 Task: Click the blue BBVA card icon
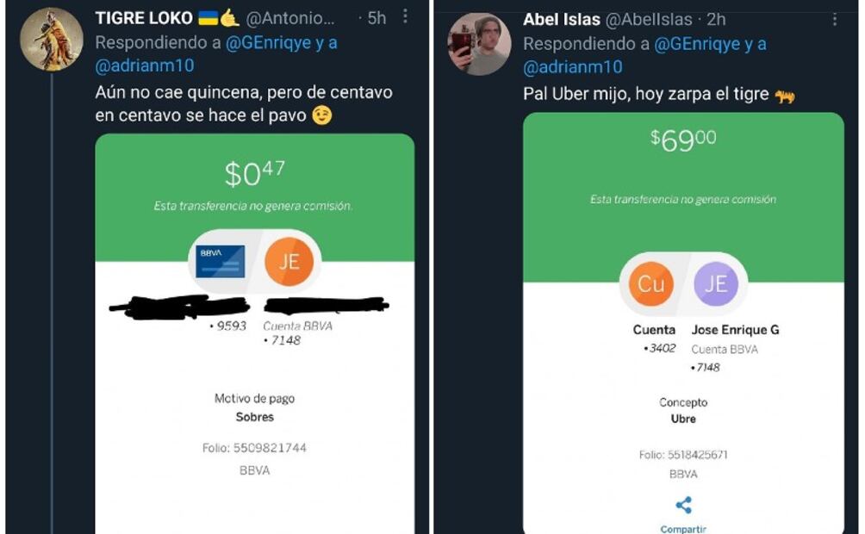point(220,262)
